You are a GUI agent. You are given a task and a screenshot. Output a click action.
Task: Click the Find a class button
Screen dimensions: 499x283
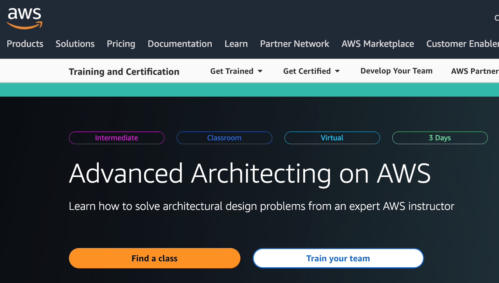[155, 258]
